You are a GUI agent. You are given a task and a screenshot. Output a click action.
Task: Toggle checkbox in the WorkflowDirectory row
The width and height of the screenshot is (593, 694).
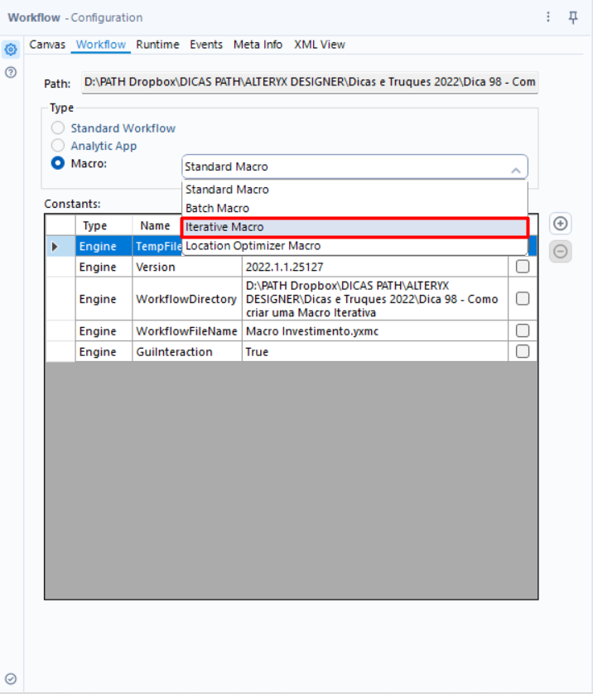click(523, 299)
